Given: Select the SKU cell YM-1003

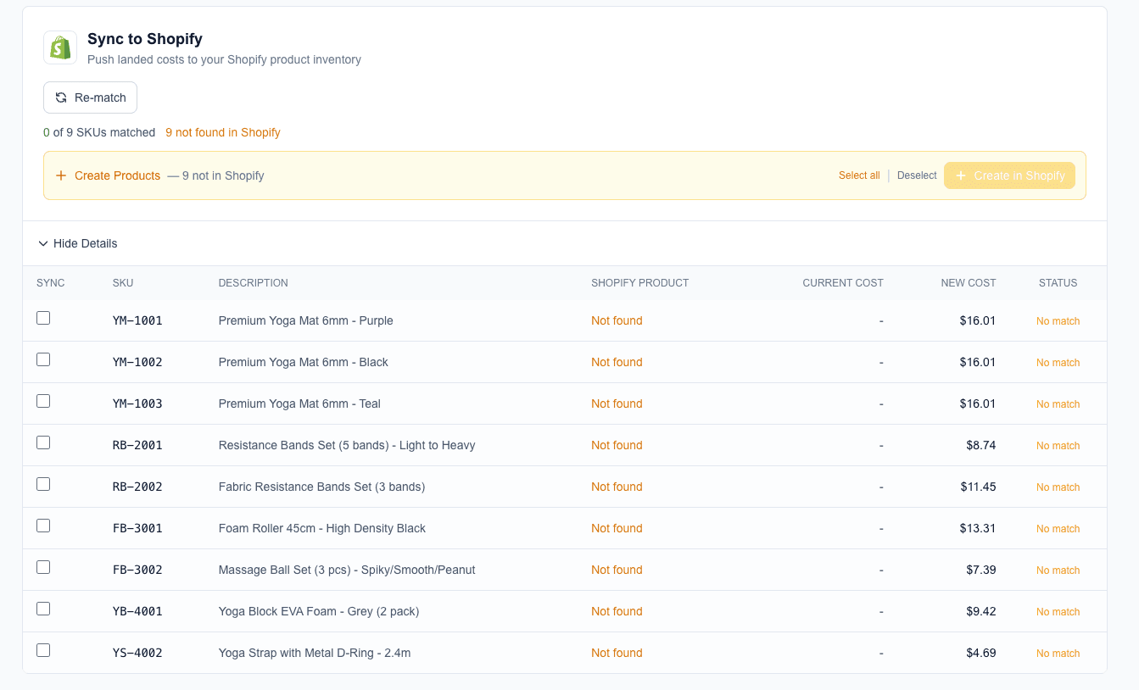Looking at the screenshot, I should (x=137, y=403).
